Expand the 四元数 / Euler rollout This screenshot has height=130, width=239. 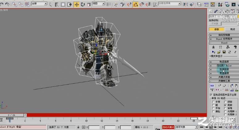coord(224,66)
